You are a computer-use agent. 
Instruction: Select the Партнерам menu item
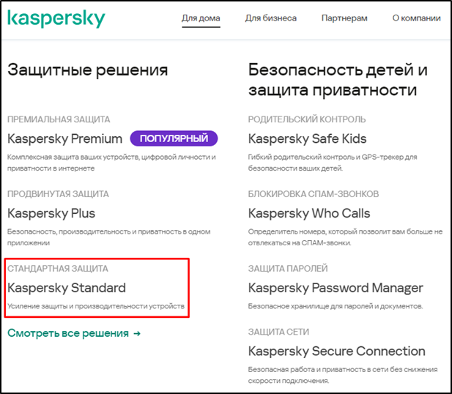tap(344, 18)
